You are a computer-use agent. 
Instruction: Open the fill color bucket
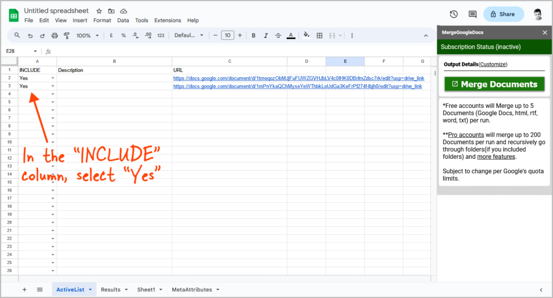tap(307, 35)
